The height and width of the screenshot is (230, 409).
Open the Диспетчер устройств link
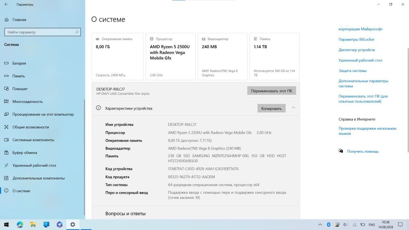[357, 50]
